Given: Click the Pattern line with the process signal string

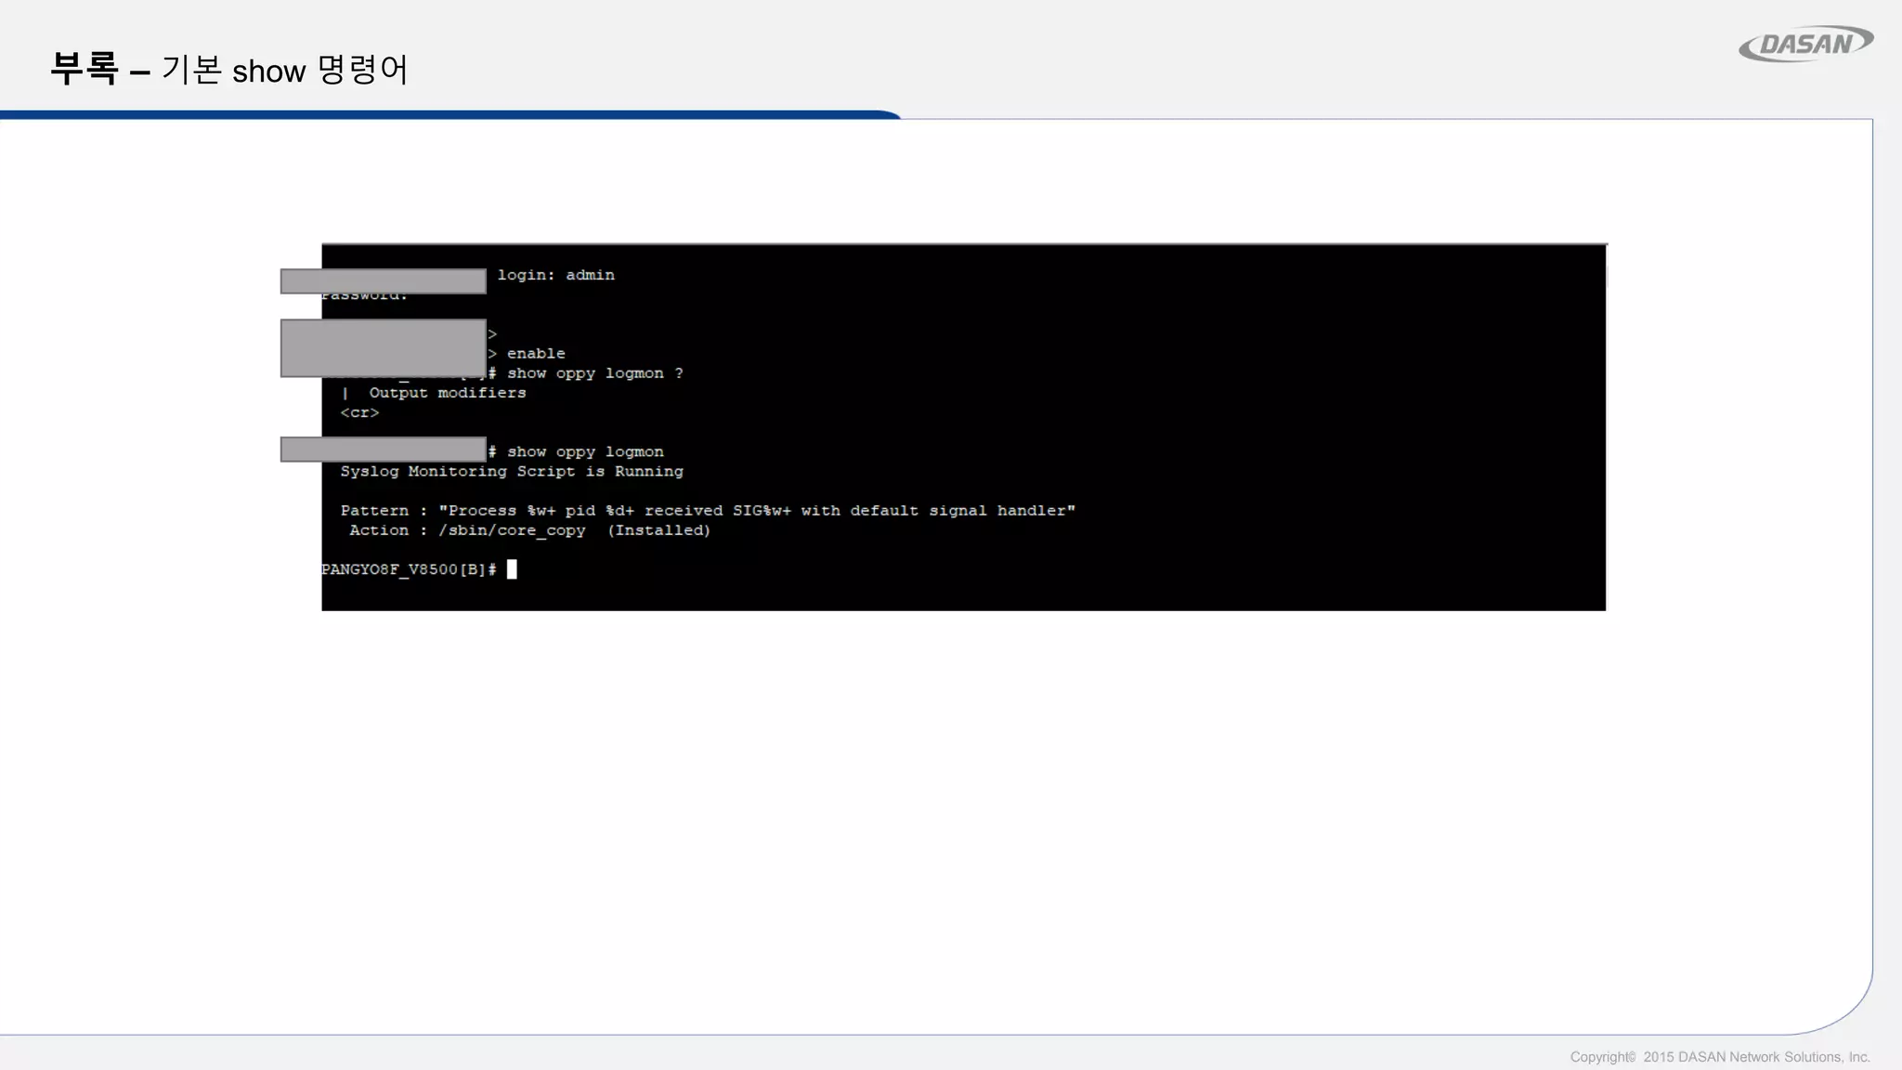Looking at the screenshot, I should coord(708,511).
